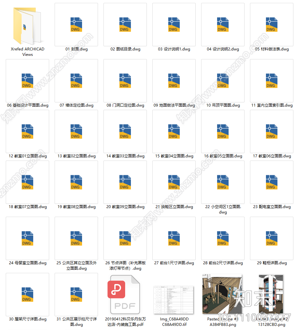Click the file name '27 前台1尺寸详图.dwg'
Screen dimensions: 295x330
point(174,263)
